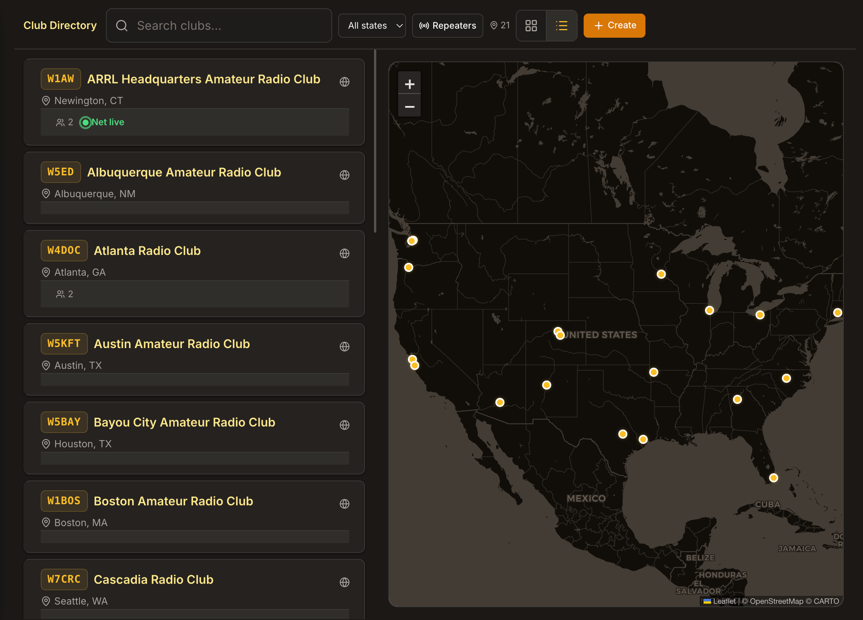Click the Club Directory heading
Image resolution: width=863 pixels, height=620 pixels.
(60, 26)
